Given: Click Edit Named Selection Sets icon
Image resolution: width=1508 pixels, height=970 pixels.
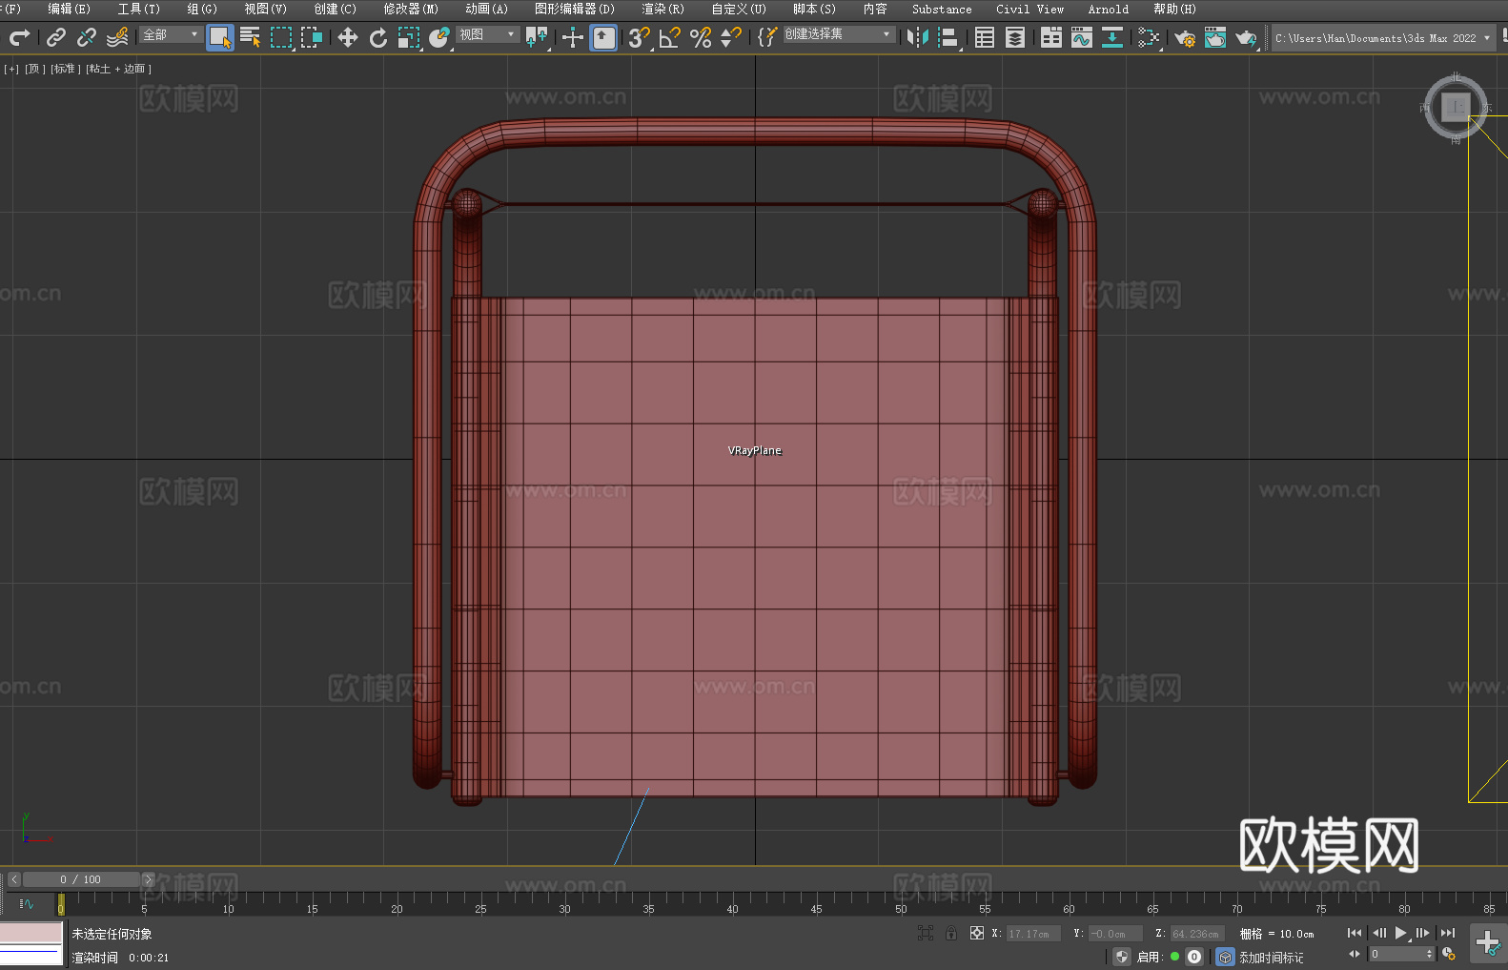Looking at the screenshot, I should [x=767, y=37].
